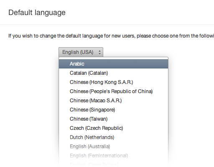Select Chinese (Hong Kong S.A.R.) option

coord(113,82)
